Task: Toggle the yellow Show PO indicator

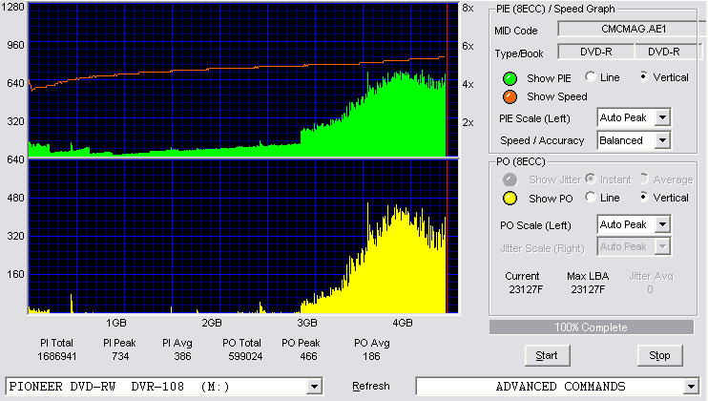Action: (x=510, y=199)
